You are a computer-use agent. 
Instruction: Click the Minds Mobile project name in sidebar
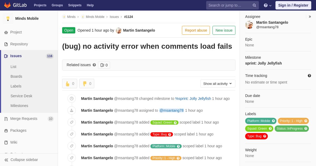(27, 18)
